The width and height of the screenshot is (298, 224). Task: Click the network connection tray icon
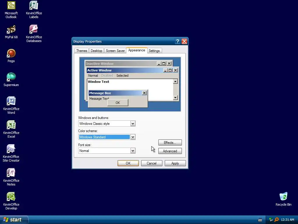(271, 220)
